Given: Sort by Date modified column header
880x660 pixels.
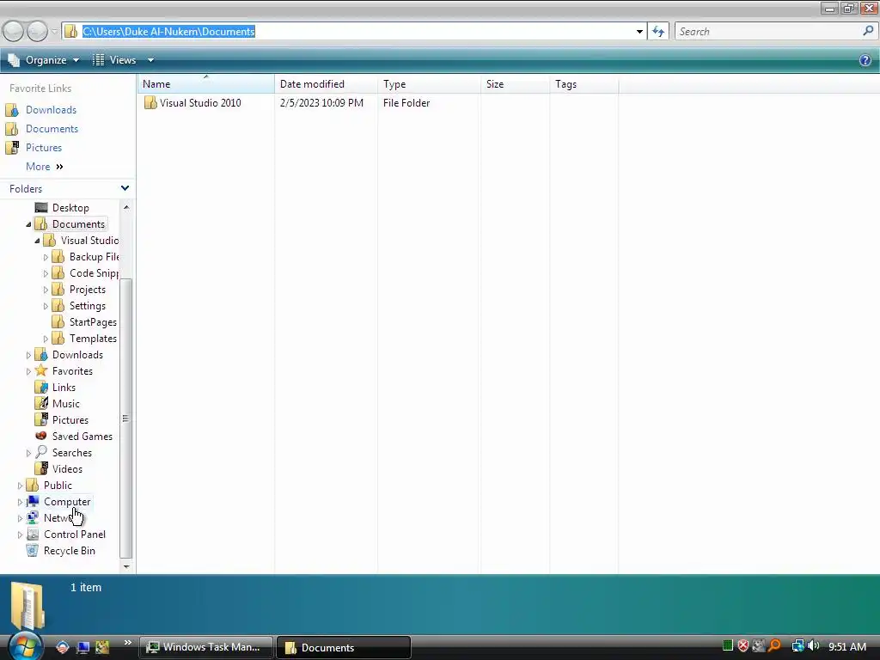Looking at the screenshot, I should 326,84.
